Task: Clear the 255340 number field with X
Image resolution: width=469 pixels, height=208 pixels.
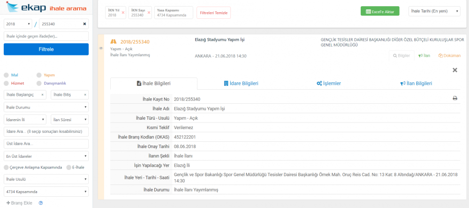Action: click(84, 24)
